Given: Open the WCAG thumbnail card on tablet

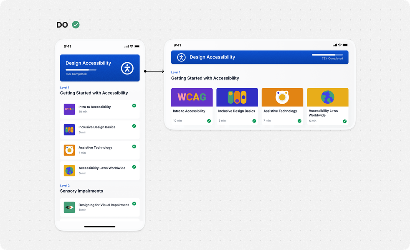Looking at the screenshot, I should pyautogui.click(x=192, y=97).
